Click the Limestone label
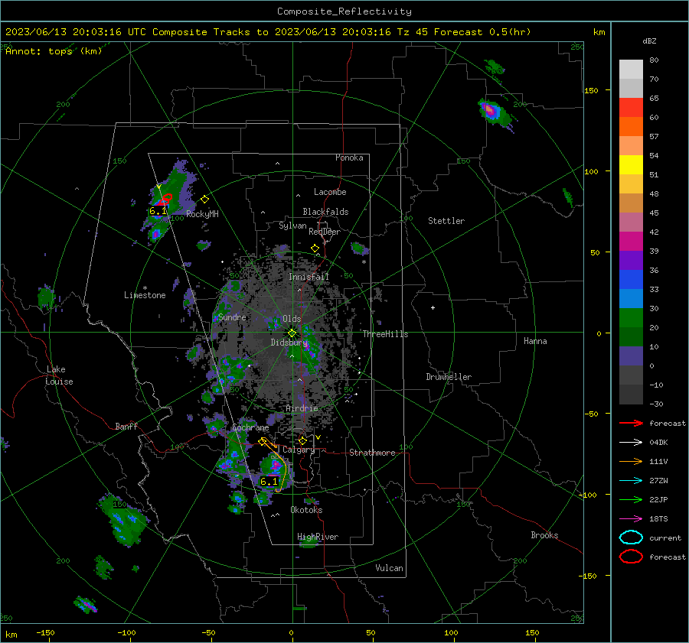This screenshot has height=643, width=689. [145, 295]
